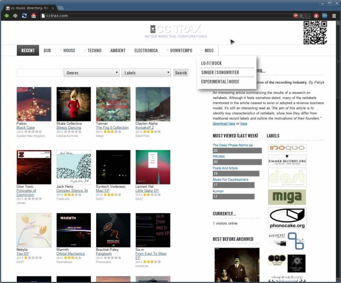This screenshot has width=341, height=283.
Task: Open the Genres dropdown
Action: (x=92, y=73)
